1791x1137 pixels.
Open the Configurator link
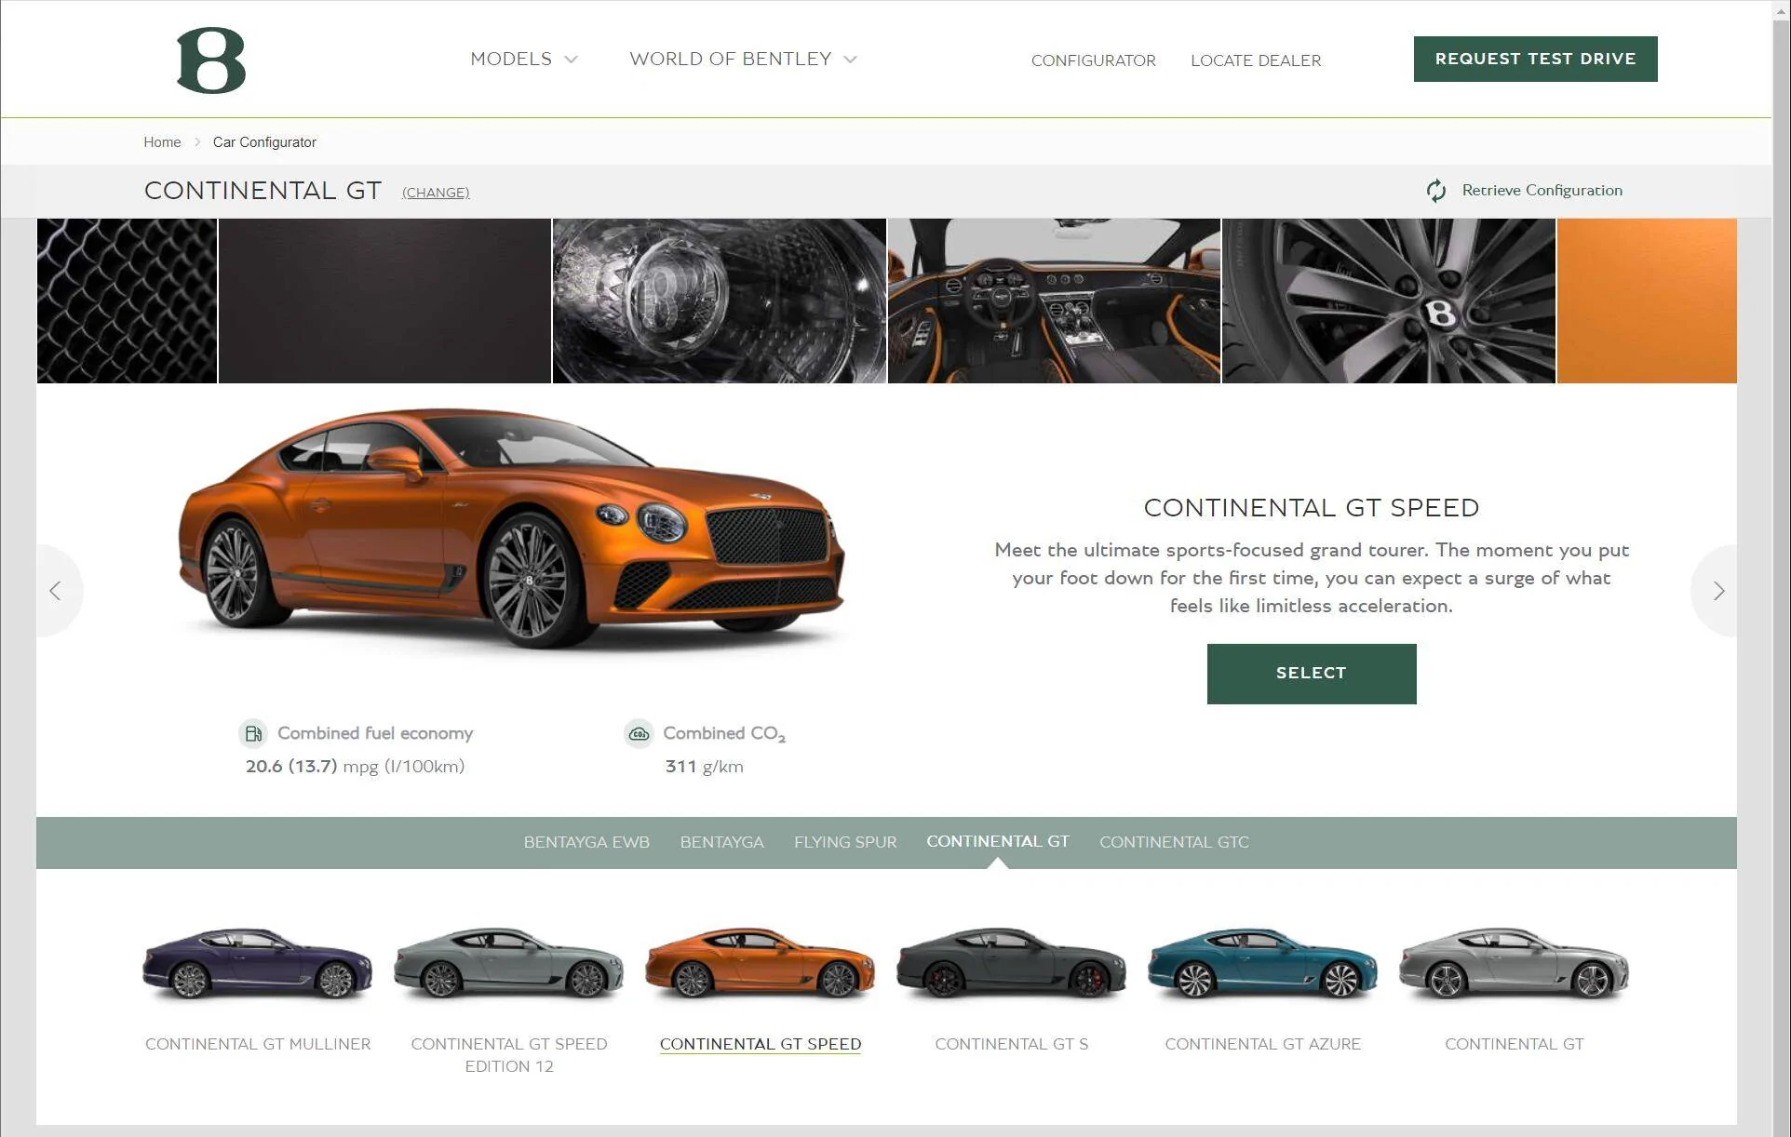coord(1094,60)
